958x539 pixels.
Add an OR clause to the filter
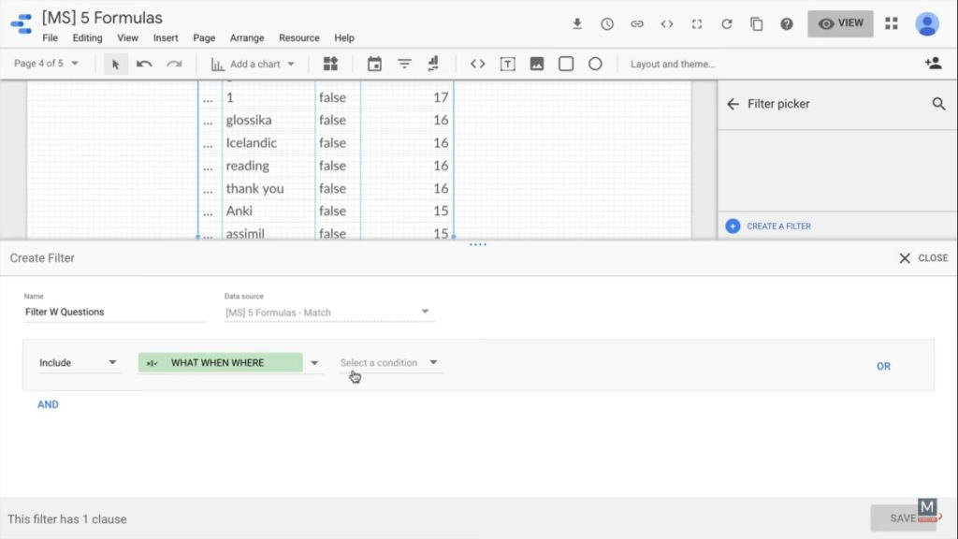pyautogui.click(x=883, y=366)
